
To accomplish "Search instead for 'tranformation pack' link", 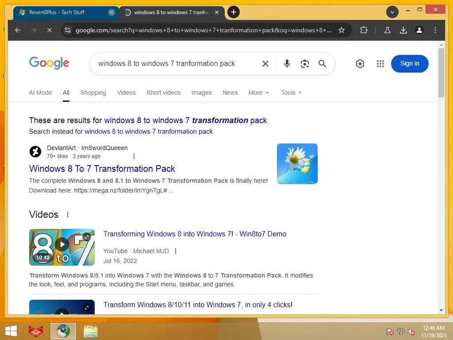I will point(149,131).
